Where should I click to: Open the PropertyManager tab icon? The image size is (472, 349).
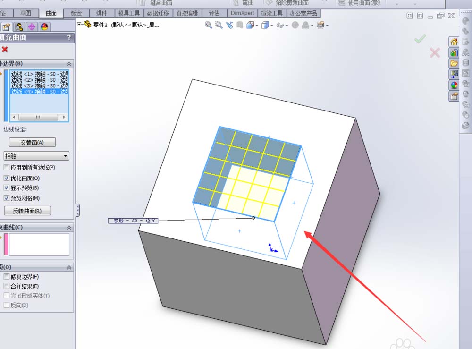pyautogui.click(x=6, y=27)
